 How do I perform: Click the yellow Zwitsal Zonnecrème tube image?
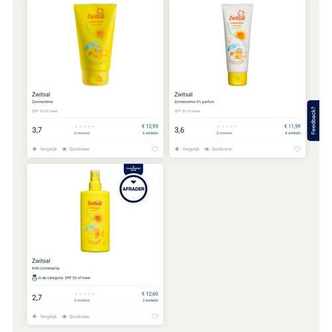click(95, 44)
